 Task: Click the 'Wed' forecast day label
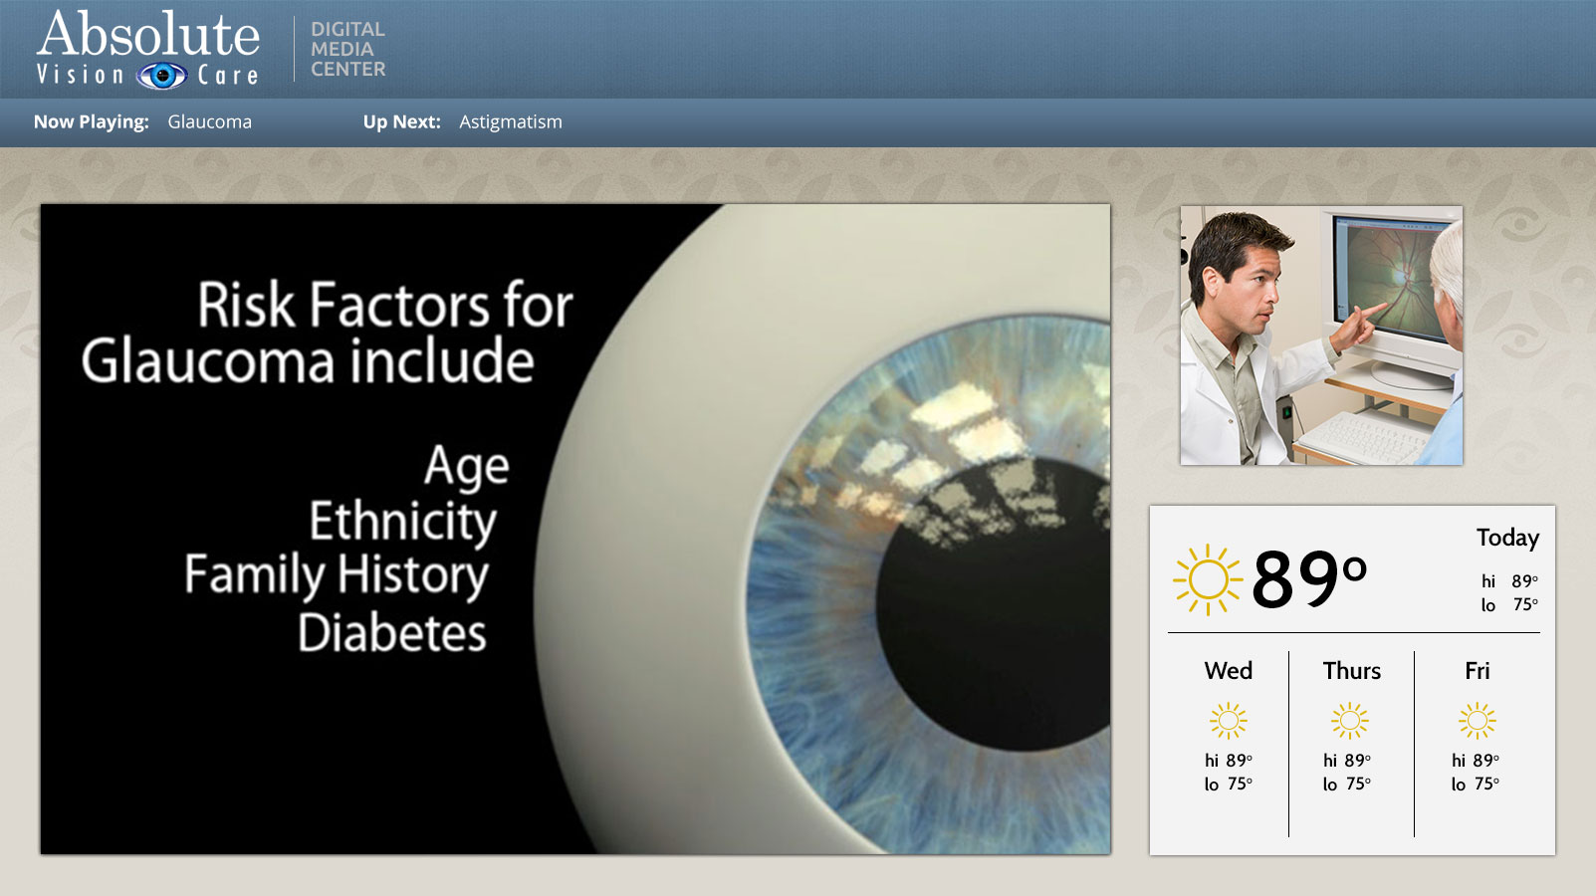[x=1229, y=671]
